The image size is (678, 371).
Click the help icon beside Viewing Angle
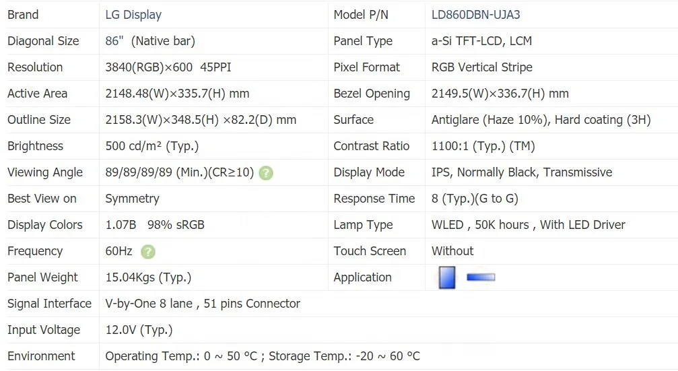(266, 173)
